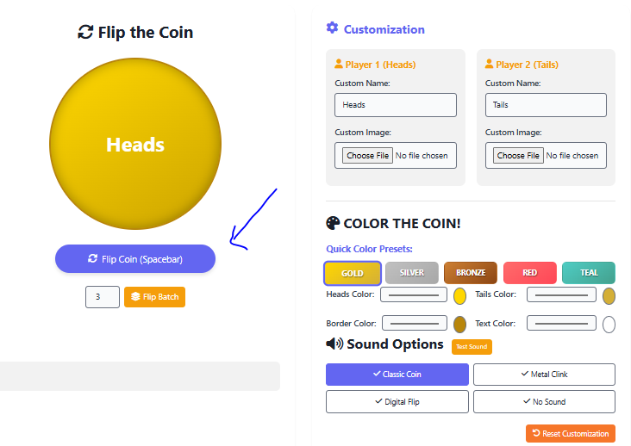
Task: Click the batch flip count field
Action: coord(103,297)
